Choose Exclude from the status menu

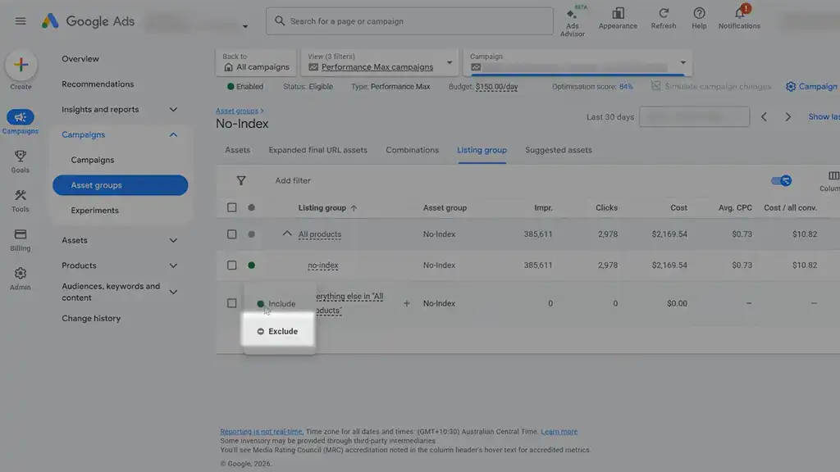[279, 332]
